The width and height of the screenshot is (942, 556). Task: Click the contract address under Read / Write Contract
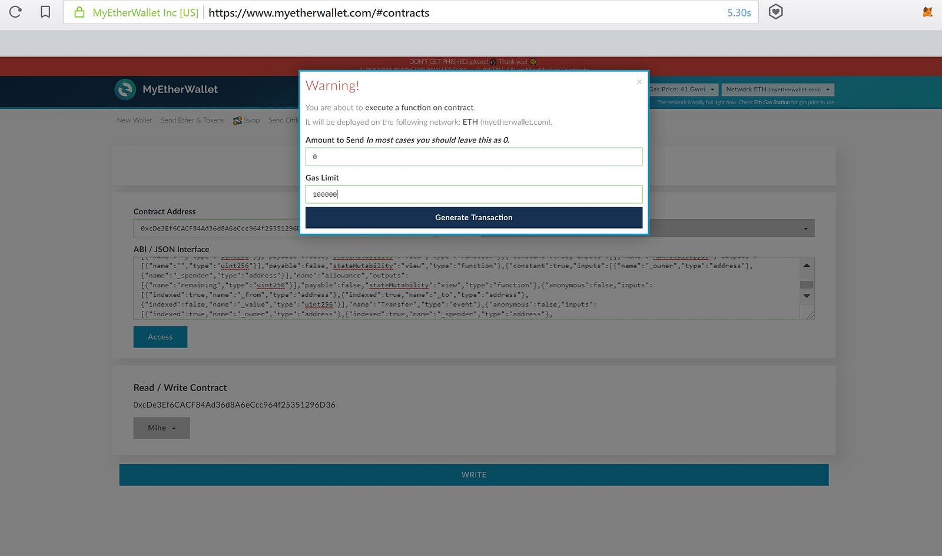[x=234, y=405]
